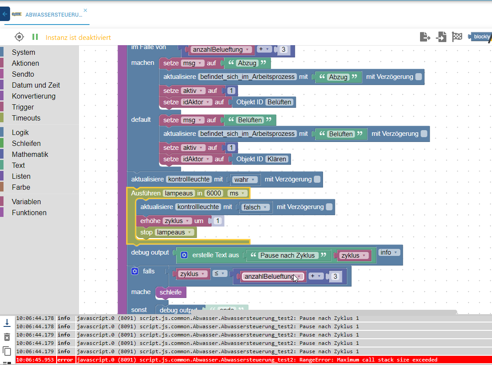The width and height of the screenshot is (492, 365).
Task: Click the horizontal workspace scrollbar
Action: [x=323, y=312]
